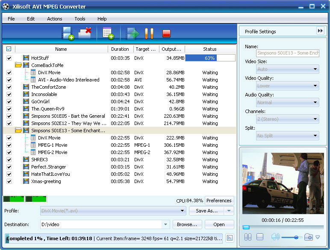Click the film icon of HotStuff
Viewport: 330px width, 250px height.
(x=26, y=58)
